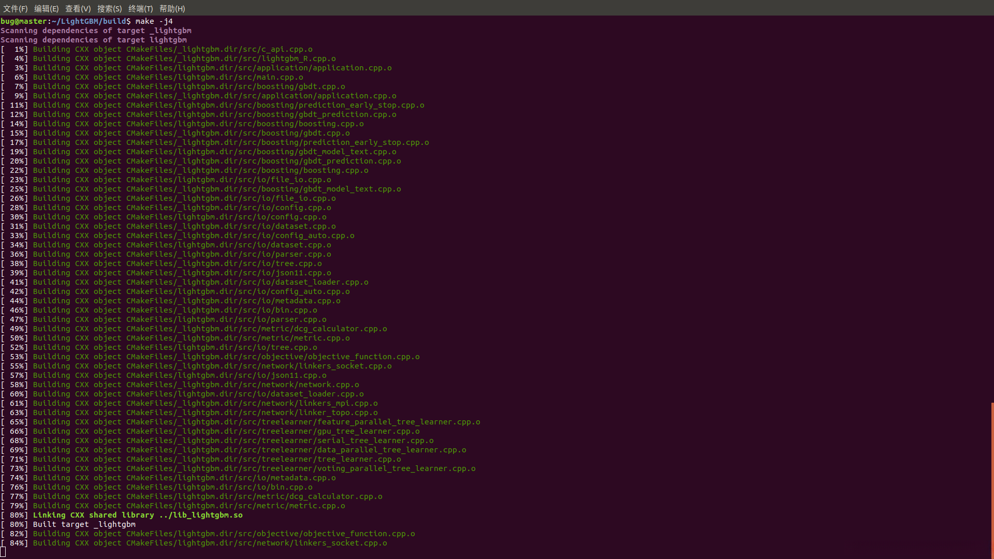Click the 'make -j4' command text
Viewport: 994px width, 559px height.
(154, 21)
